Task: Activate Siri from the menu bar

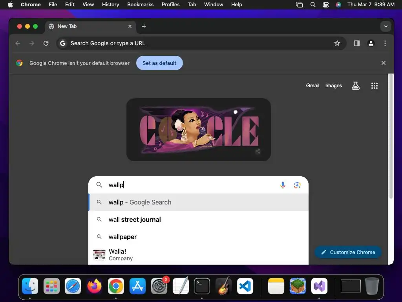Action: tap(338, 4)
